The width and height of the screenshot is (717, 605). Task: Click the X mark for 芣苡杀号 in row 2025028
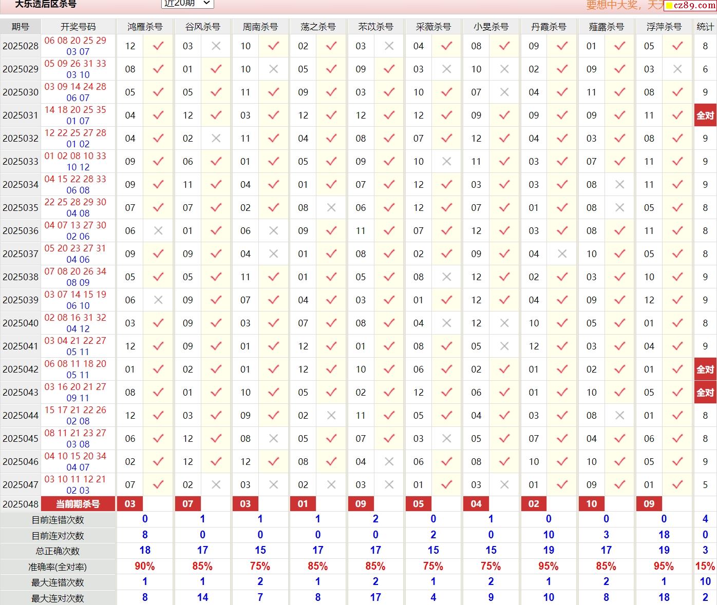coord(389,46)
